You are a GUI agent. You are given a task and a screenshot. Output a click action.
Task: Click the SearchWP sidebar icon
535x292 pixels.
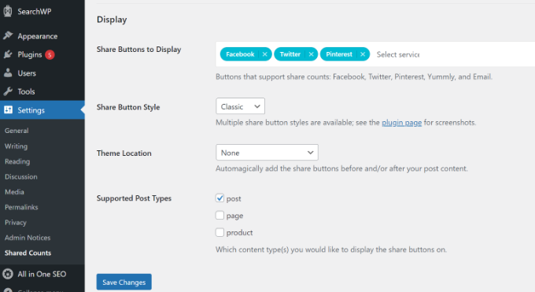[8, 11]
